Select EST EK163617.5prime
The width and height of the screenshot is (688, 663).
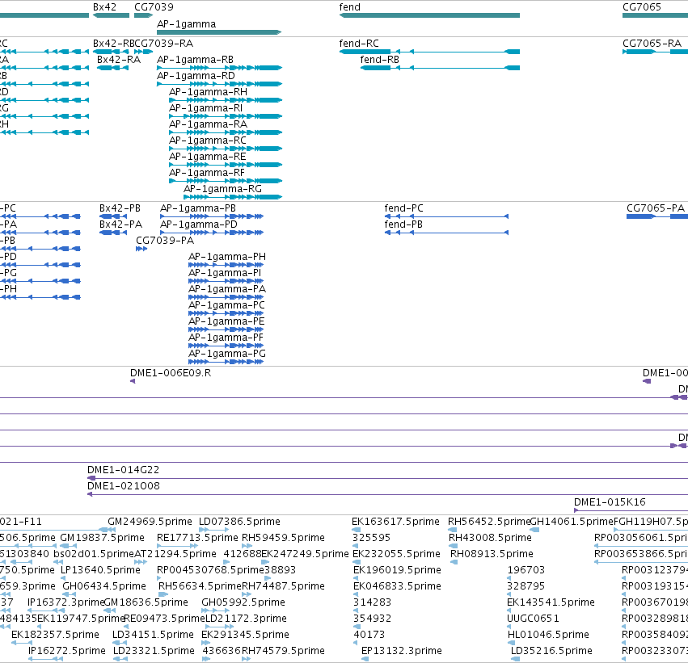[x=396, y=522]
